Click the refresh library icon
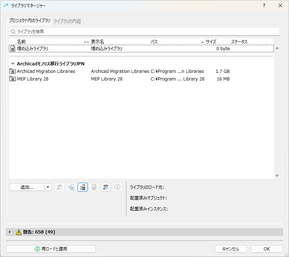289x257 pixels. click(106, 187)
